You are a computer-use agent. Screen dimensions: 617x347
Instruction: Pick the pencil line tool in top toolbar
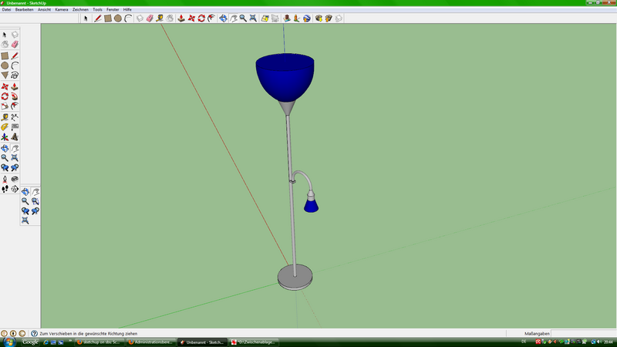pos(98,18)
